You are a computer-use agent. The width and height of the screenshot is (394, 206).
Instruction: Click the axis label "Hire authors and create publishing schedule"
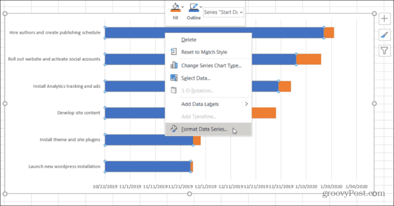tap(55, 33)
